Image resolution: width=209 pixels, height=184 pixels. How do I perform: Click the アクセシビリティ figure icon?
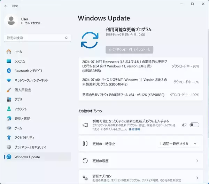[9, 137]
